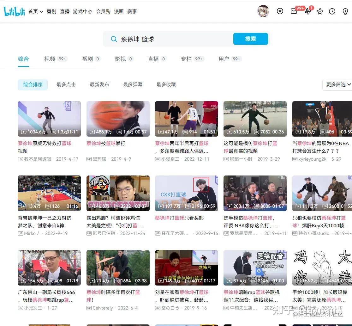Open the creator lightbulb icon
This screenshot has width=352, height=326.
tap(345, 11)
